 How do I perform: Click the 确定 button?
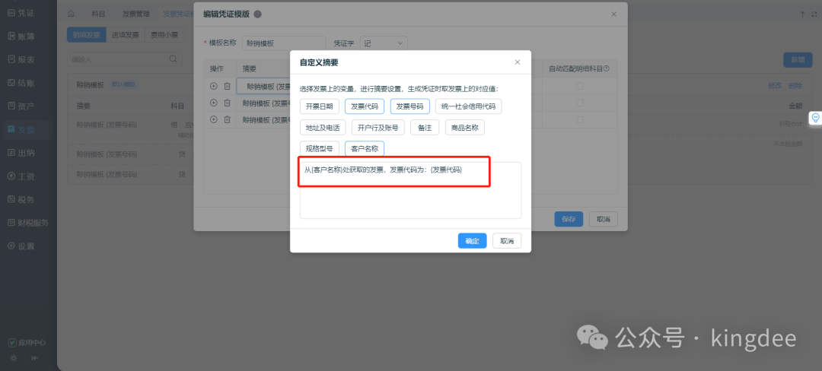click(x=472, y=241)
